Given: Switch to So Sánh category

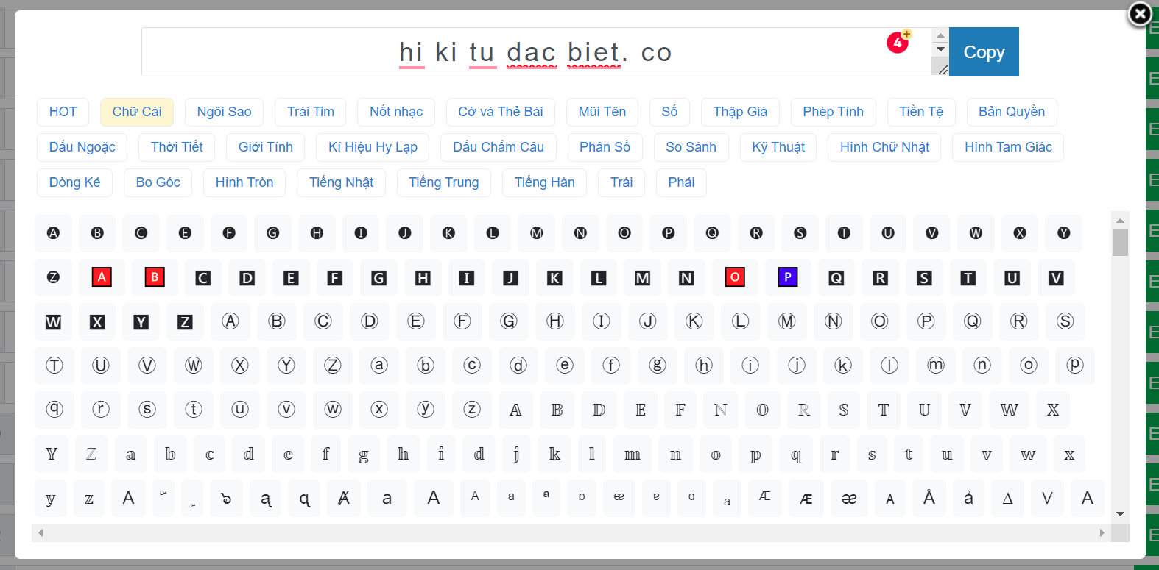Looking at the screenshot, I should pos(691,147).
